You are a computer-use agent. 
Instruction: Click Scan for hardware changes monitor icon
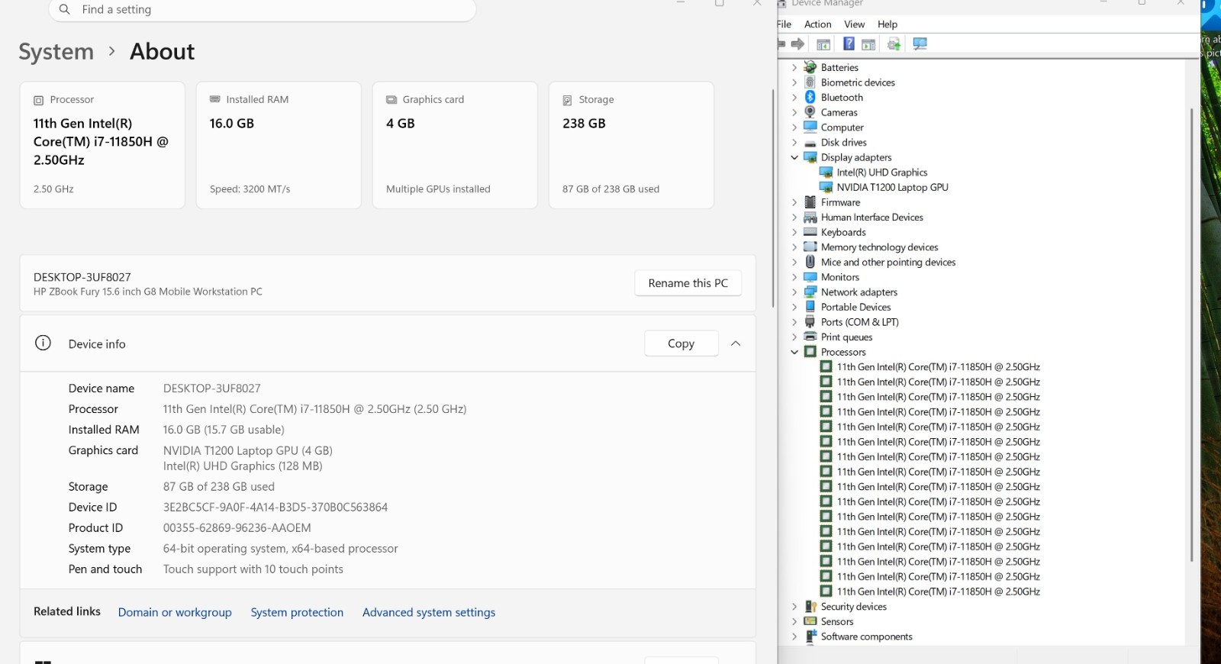[920, 44]
